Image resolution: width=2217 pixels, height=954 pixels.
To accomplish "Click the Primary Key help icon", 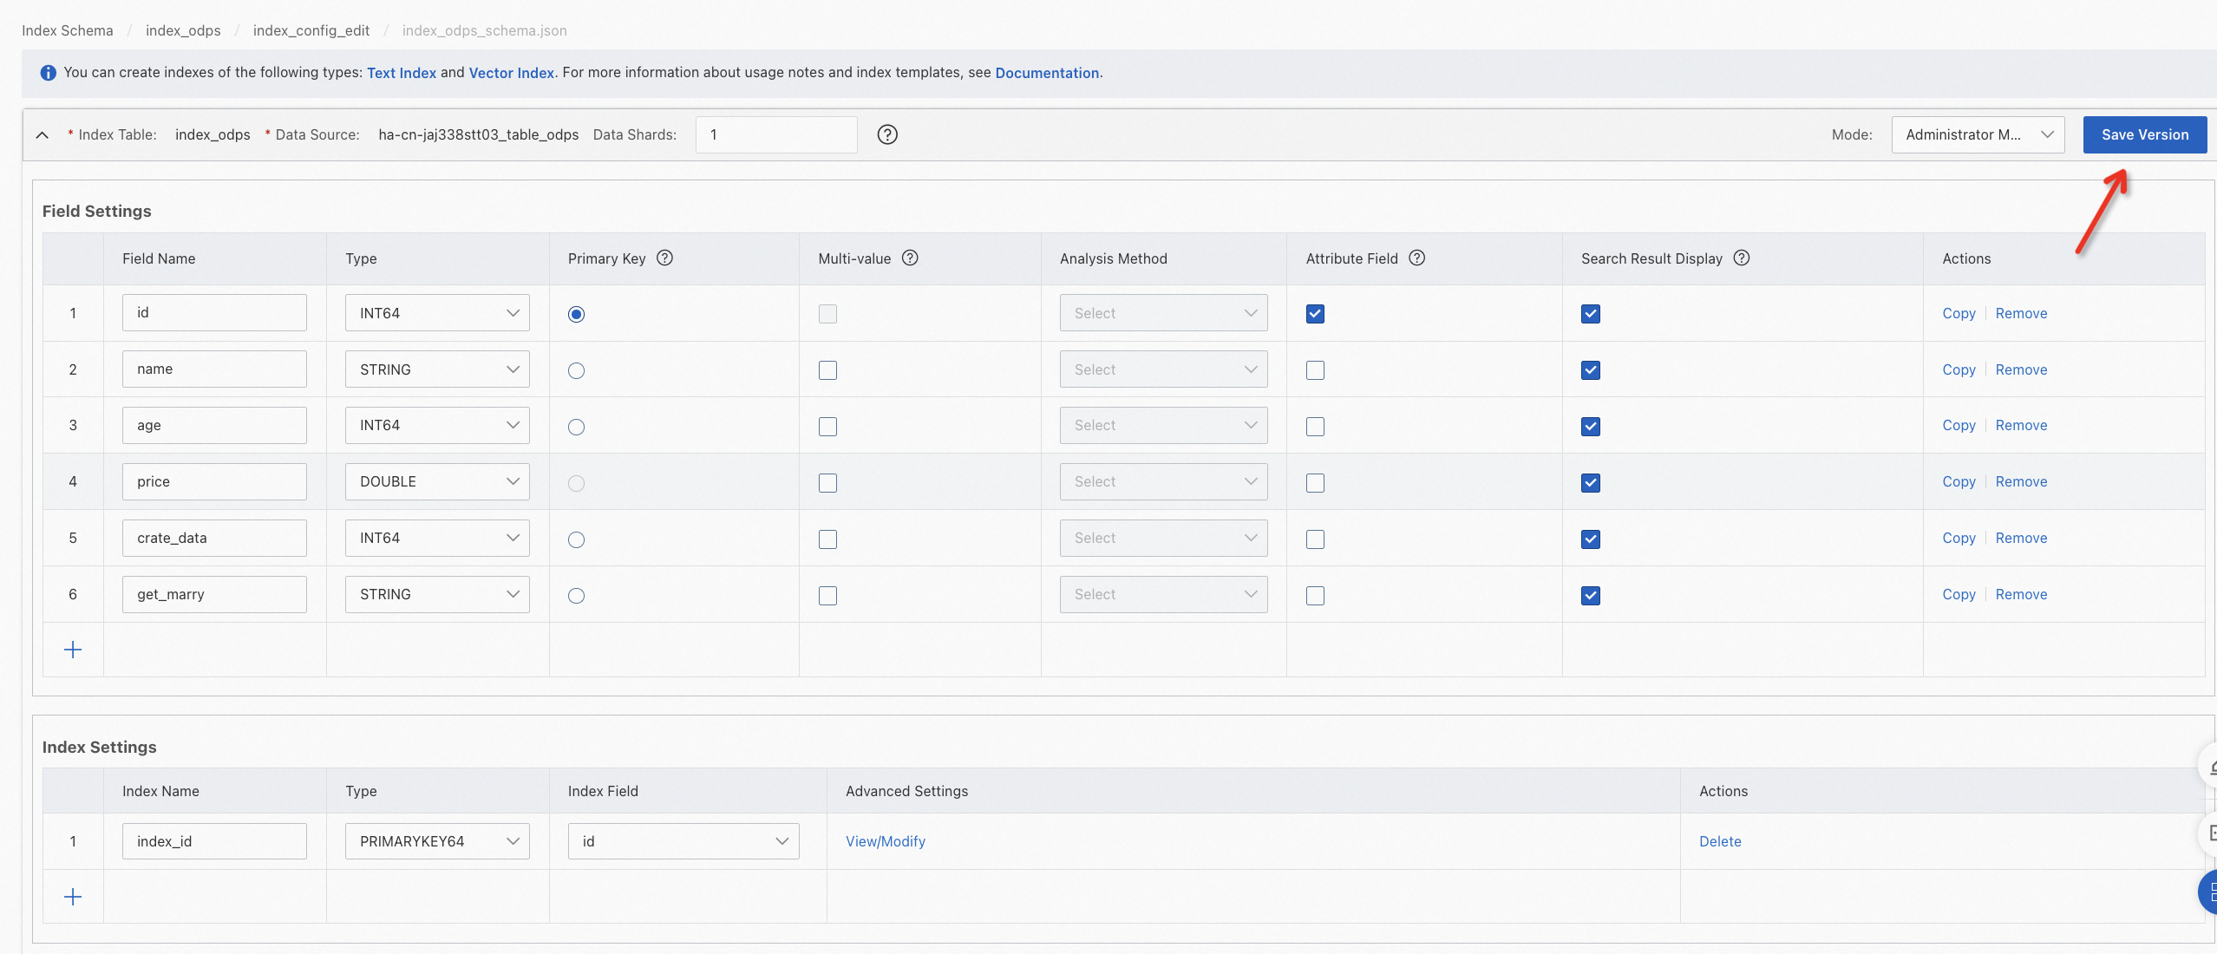I will click(664, 258).
